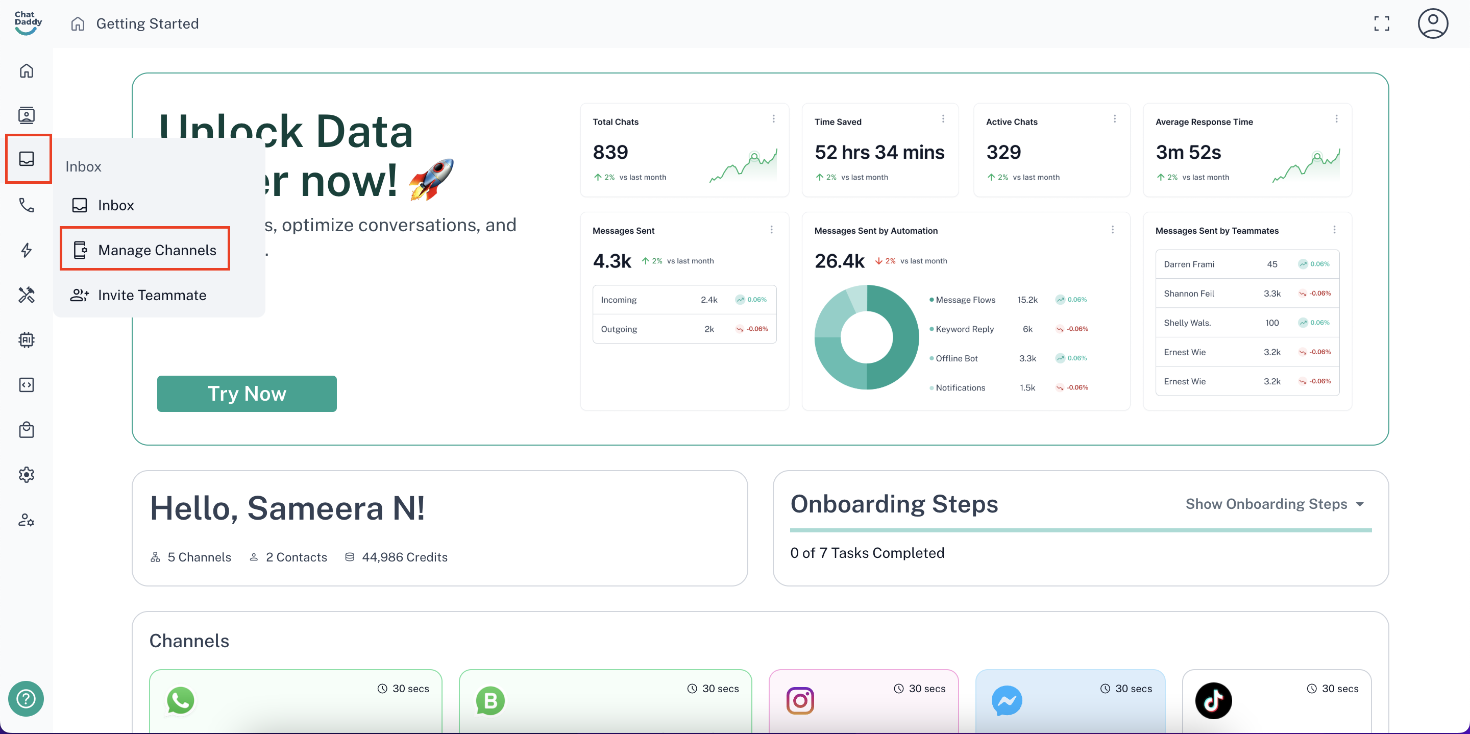1470x734 pixels.
Task: Click the Inbox tray icon in the sidebar
Action: [27, 159]
